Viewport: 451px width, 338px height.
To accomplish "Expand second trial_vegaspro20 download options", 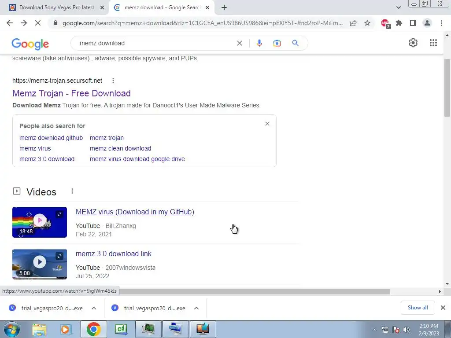I will pyautogui.click(x=196, y=308).
